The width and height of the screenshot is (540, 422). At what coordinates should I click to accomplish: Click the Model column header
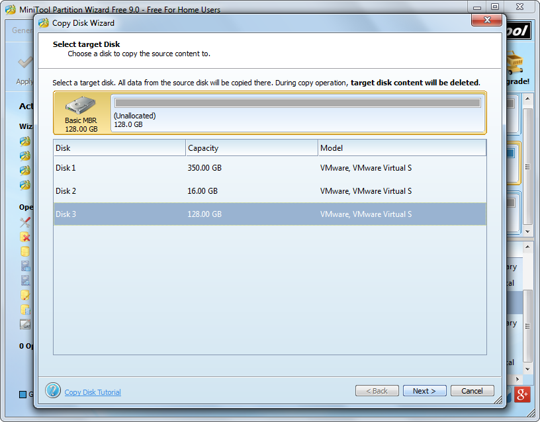(402, 148)
